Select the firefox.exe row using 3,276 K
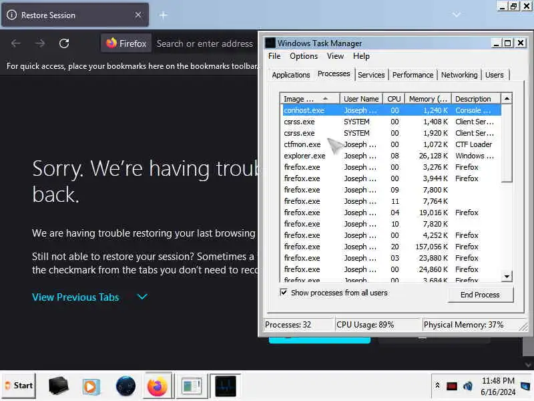Viewport: 534px width, 401px height. pos(392,167)
